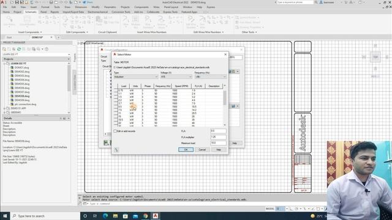
Task: Click the Plot (print) icon in quick access toolbar
Action: [51, 2]
